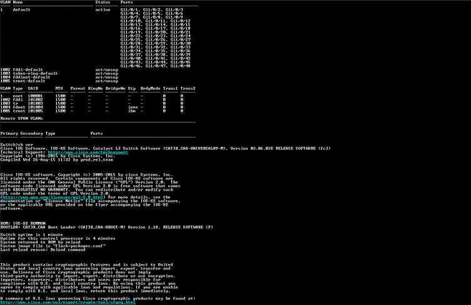Click the 'with ABSOLUTELY NO WARRANTY' line
The width and height of the screenshot is (471, 305).
click(87, 190)
